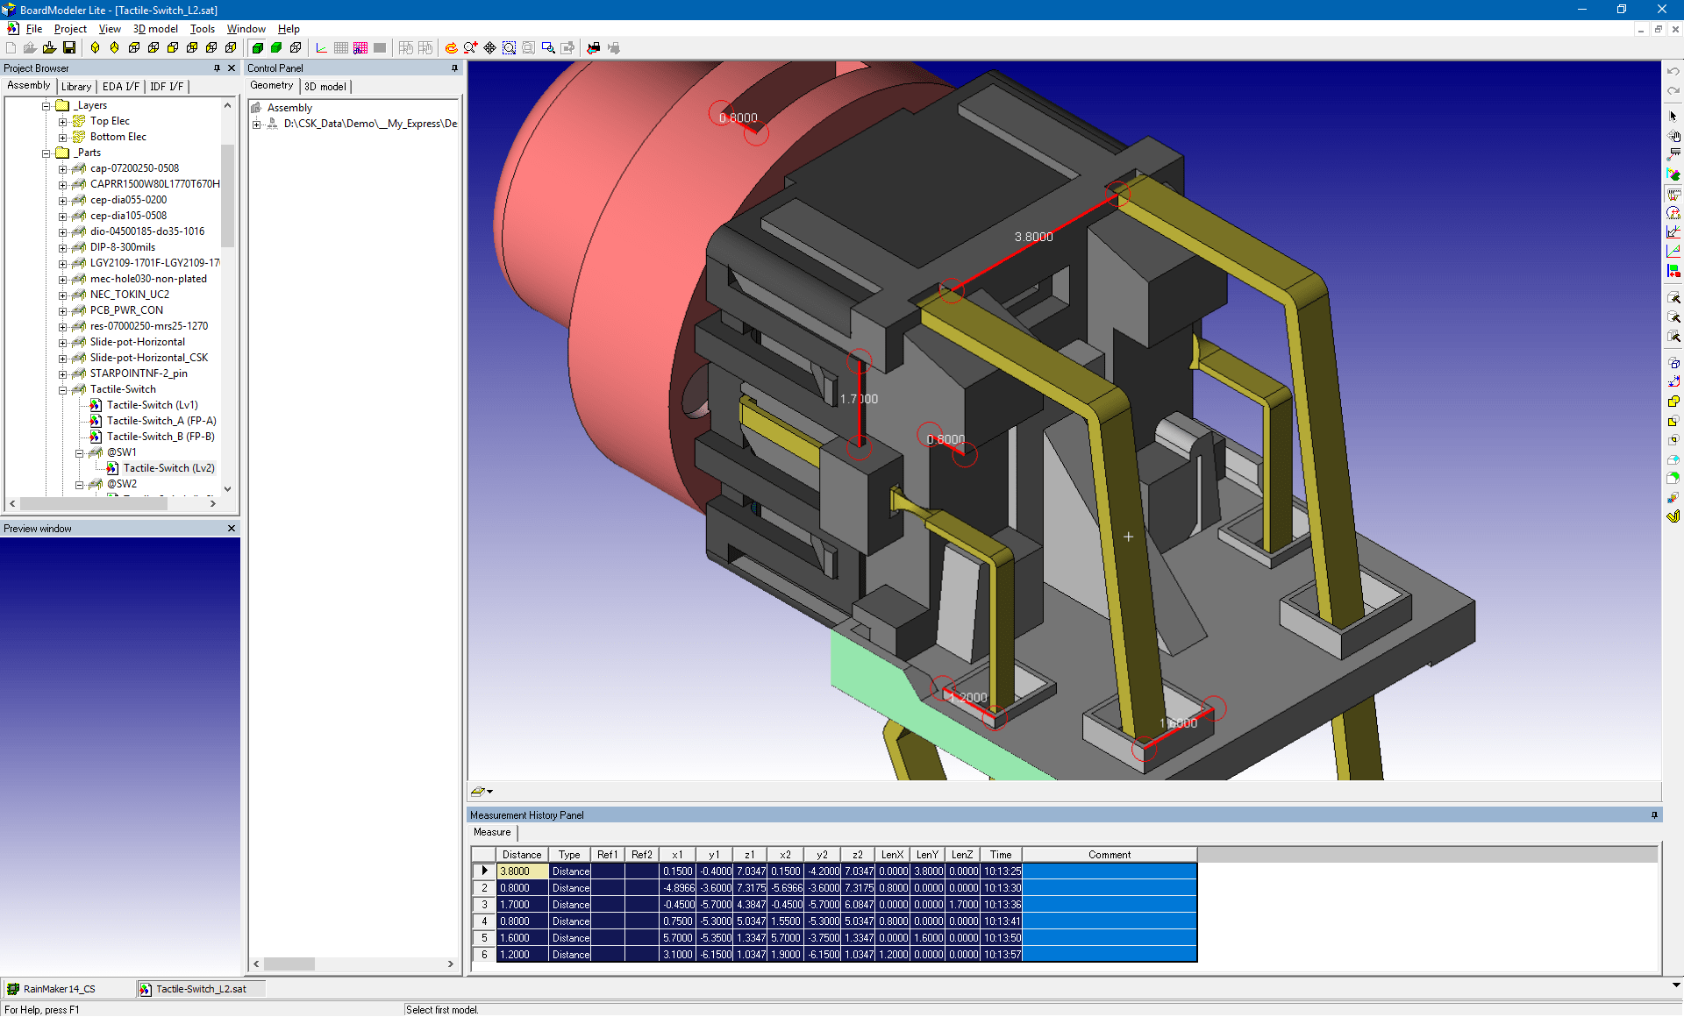This screenshot has height=1017, width=1684.
Task: Click the undo arrow in right toolbar
Action: pyautogui.click(x=1673, y=71)
